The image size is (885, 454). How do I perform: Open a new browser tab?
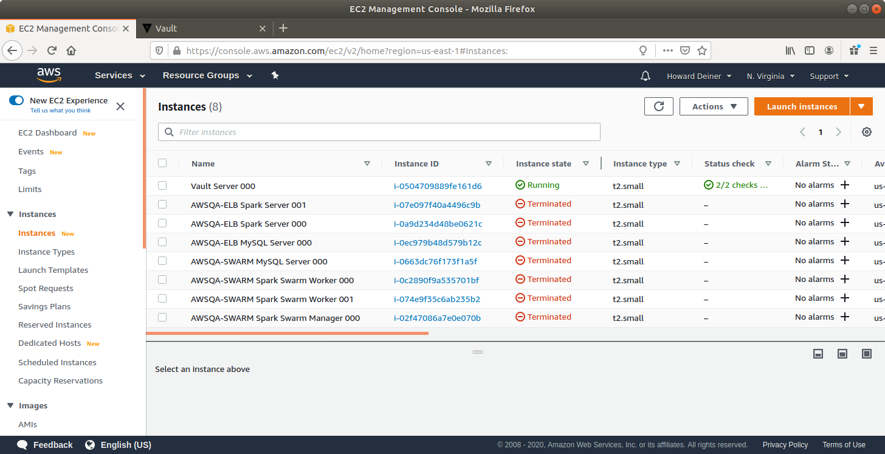click(283, 28)
